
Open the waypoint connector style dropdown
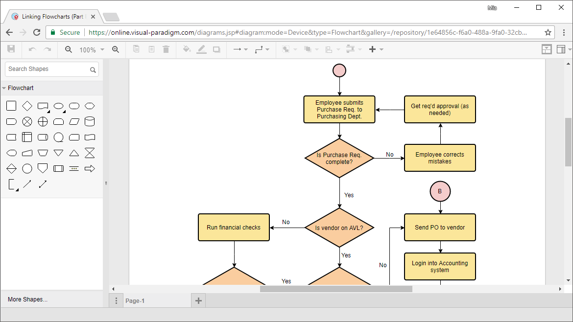[x=262, y=49]
